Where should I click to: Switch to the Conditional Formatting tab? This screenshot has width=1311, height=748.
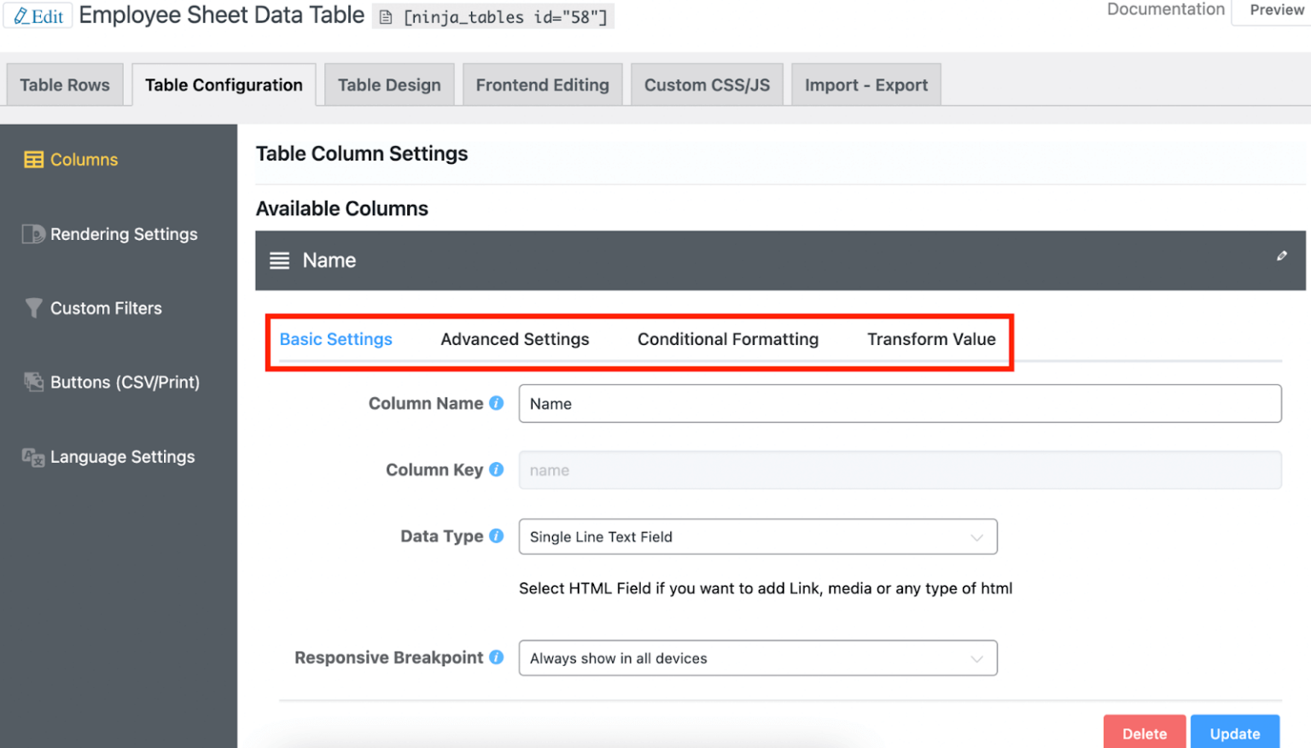pos(727,339)
